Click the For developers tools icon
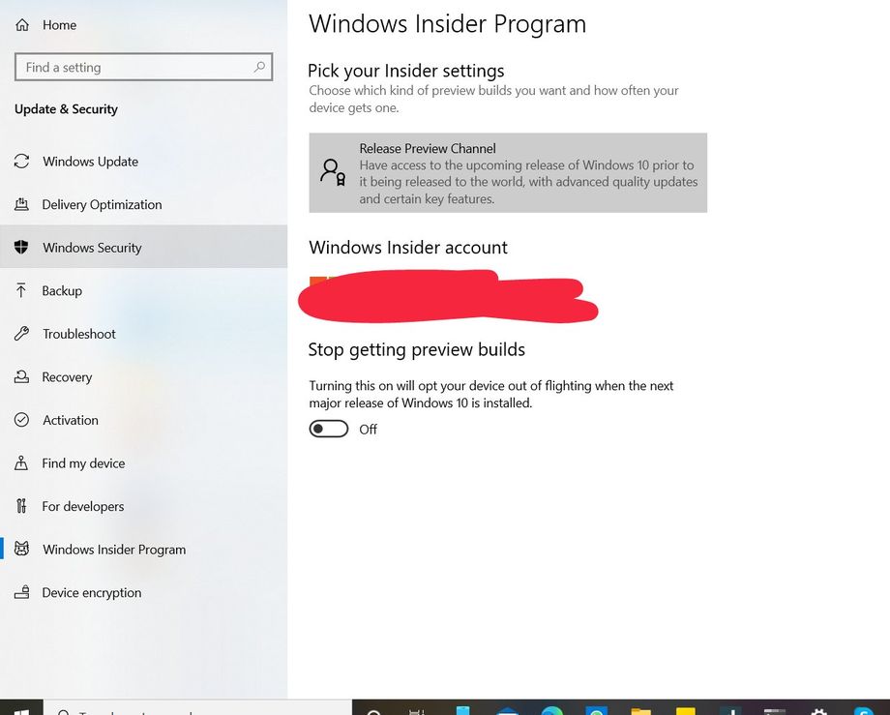Viewport: 890px width, 715px height. 21,506
